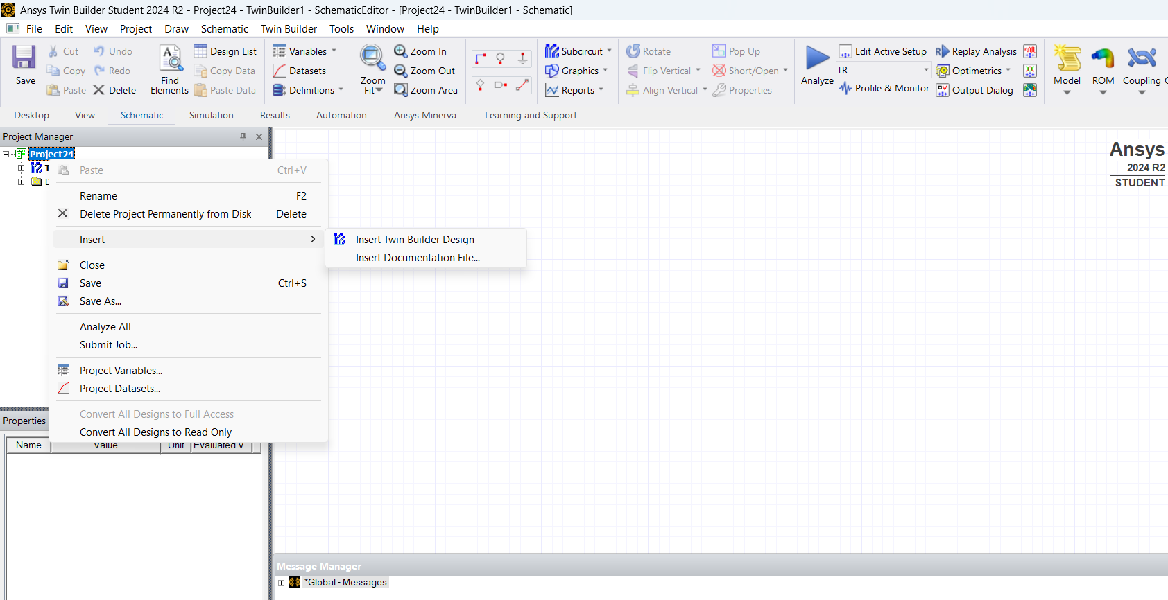The height and width of the screenshot is (600, 1168).
Task: Click the Unit column header in Properties
Action: pyautogui.click(x=176, y=445)
